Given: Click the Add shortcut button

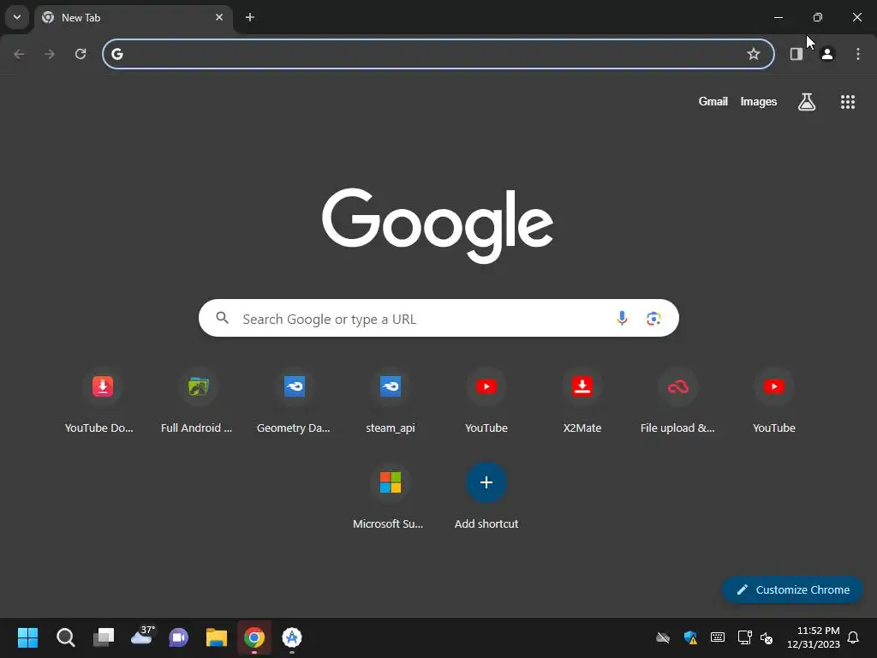Looking at the screenshot, I should 486,498.
